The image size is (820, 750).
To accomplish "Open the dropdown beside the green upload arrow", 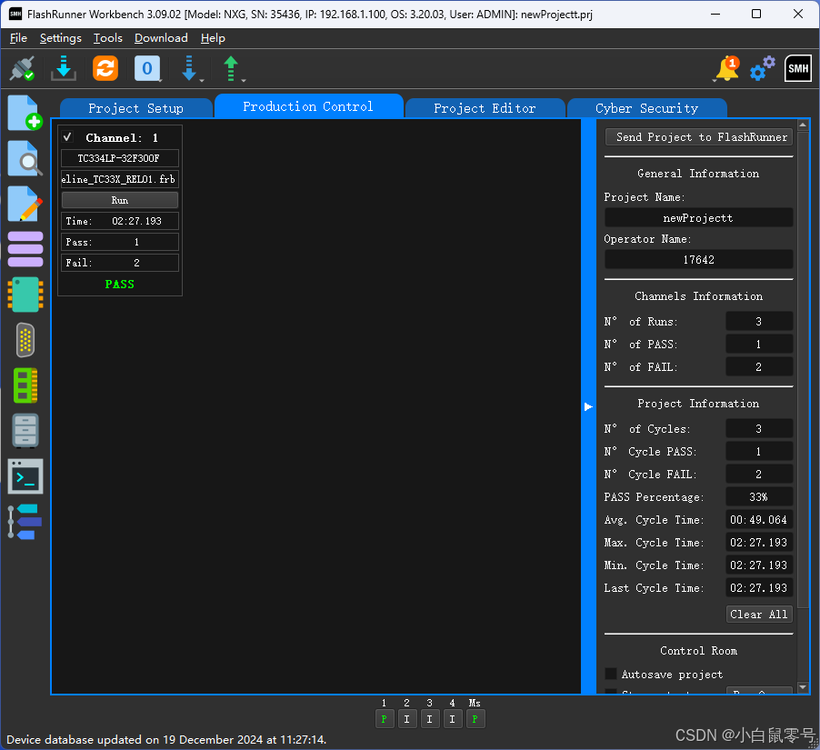I will tap(243, 80).
